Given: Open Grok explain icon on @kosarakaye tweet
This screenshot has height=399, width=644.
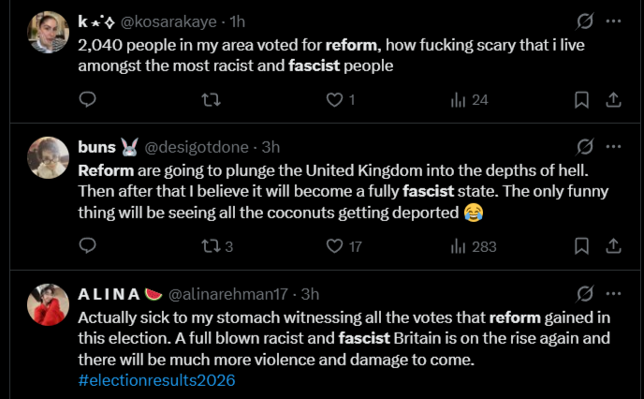Looking at the screenshot, I should pyautogui.click(x=584, y=21).
